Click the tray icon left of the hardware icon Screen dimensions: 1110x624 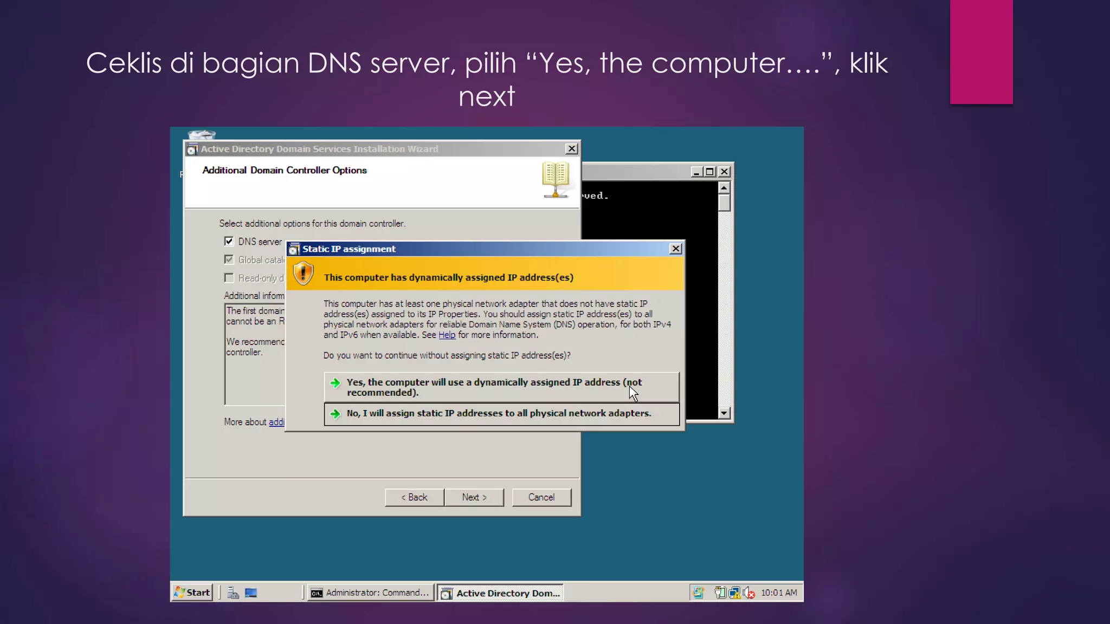click(x=698, y=593)
